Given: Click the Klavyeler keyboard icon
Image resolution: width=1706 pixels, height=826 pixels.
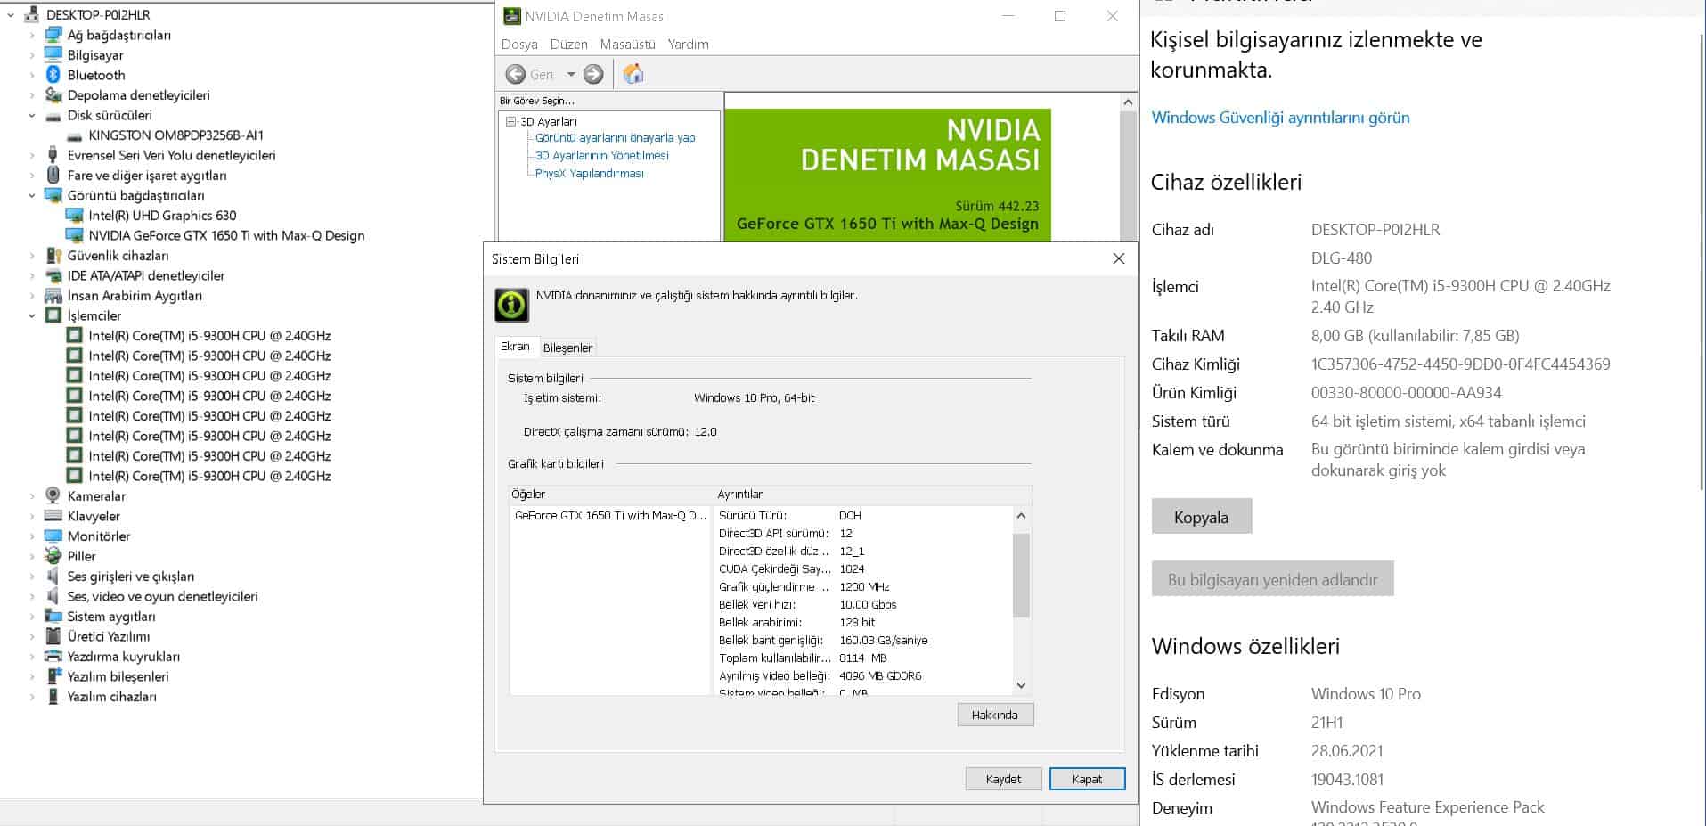Looking at the screenshot, I should [53, 516].
